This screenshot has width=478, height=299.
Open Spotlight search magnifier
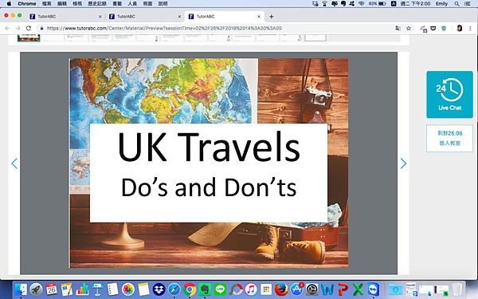pyautogui.click(x=456, y=4)
